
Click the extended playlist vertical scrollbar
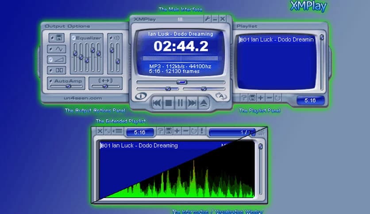pyautogui.click(x=260, y=169)
